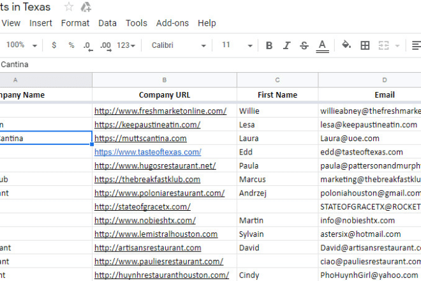Viewport: 421px width, 281px height.
Task: Open the Tools menu
Action: (x=137, y=23)
